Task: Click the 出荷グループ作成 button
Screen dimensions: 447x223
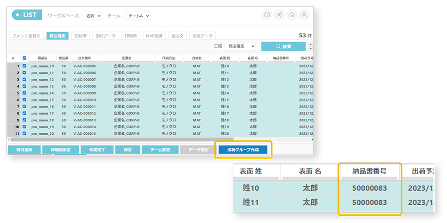Action: coord(243,150)
